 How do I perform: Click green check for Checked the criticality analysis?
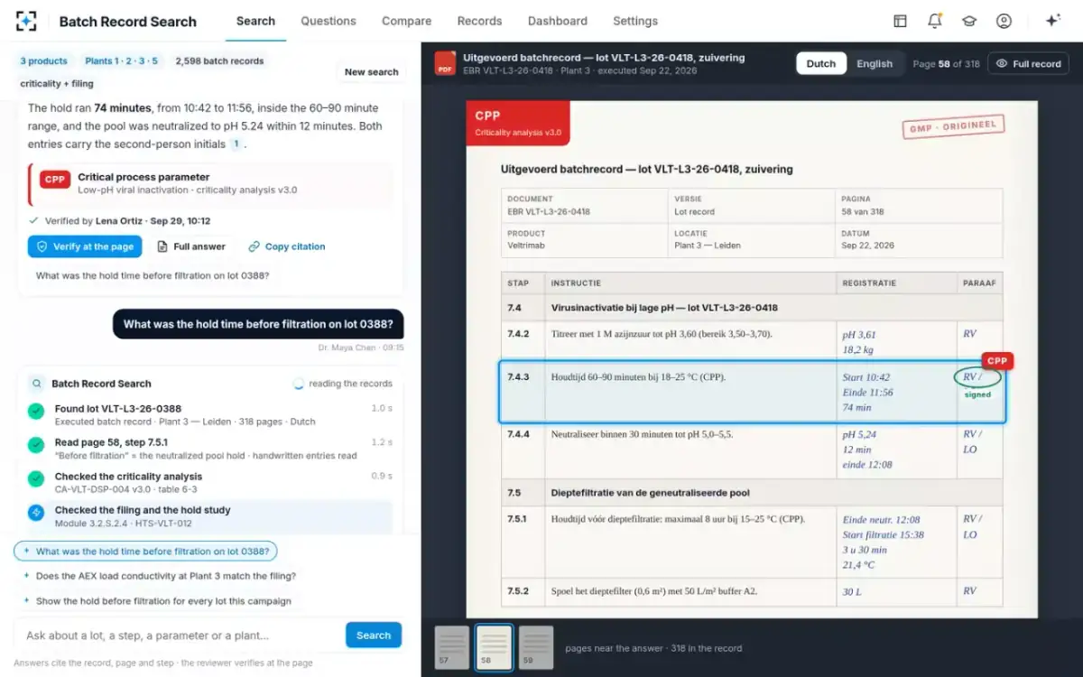point(36,478)
